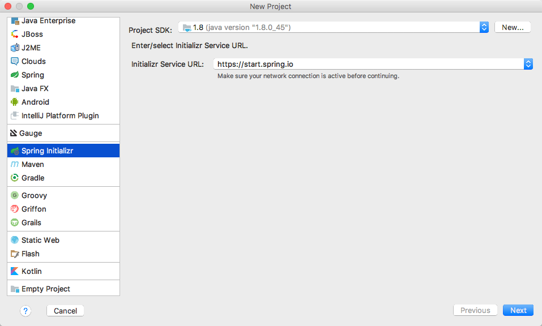Image resolution: width=542 pixels, height=326 pixels.
Task: Click the Java FX folder icon
Action: 15,89
